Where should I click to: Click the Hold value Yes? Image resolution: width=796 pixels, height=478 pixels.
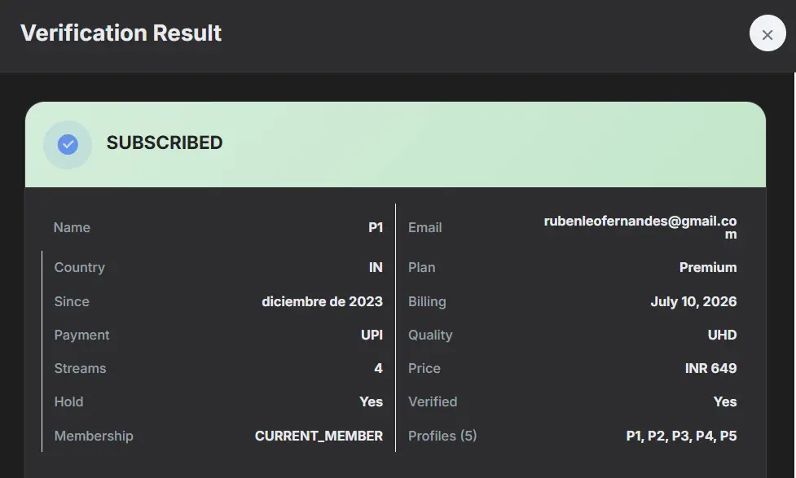tap(371, 402)
